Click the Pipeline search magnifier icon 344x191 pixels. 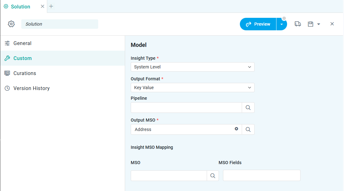[x=248, y=108]
